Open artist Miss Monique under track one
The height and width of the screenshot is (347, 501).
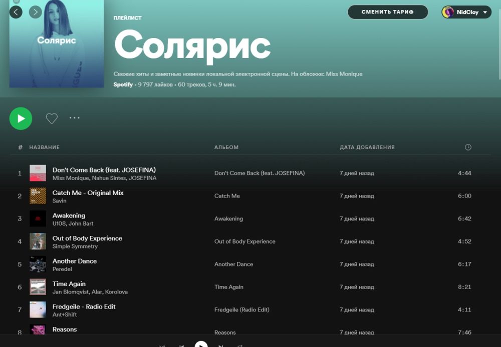(71, 178)
